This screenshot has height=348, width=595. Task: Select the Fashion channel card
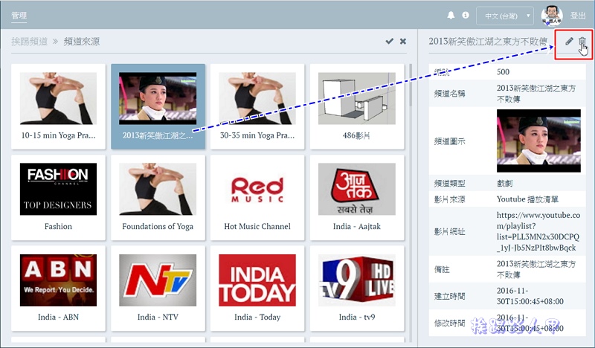[59, 197]
